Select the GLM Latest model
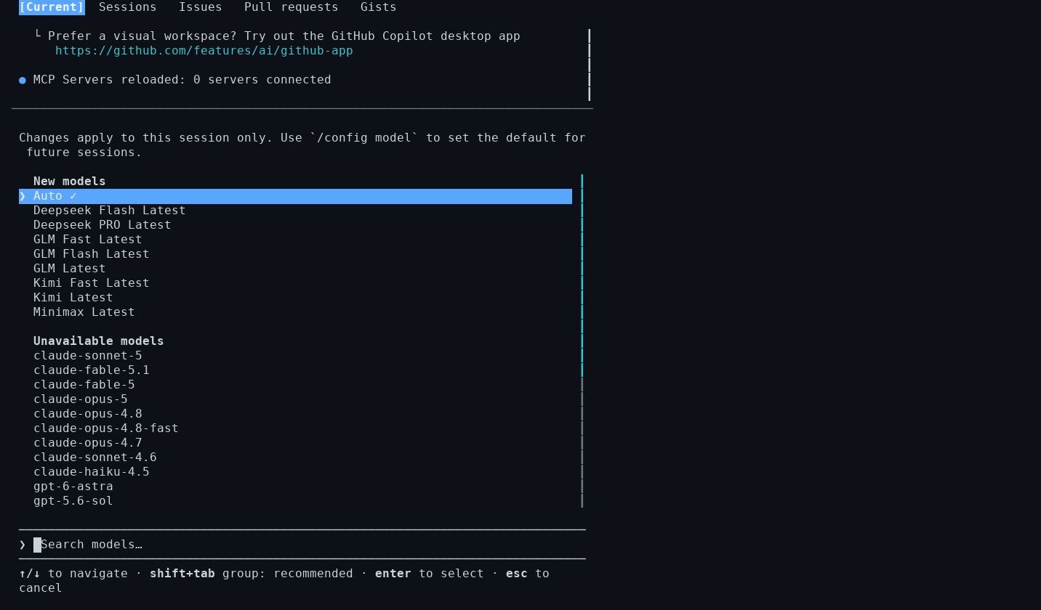Viewport: 1041px width, 610px height. pos(70,269)
